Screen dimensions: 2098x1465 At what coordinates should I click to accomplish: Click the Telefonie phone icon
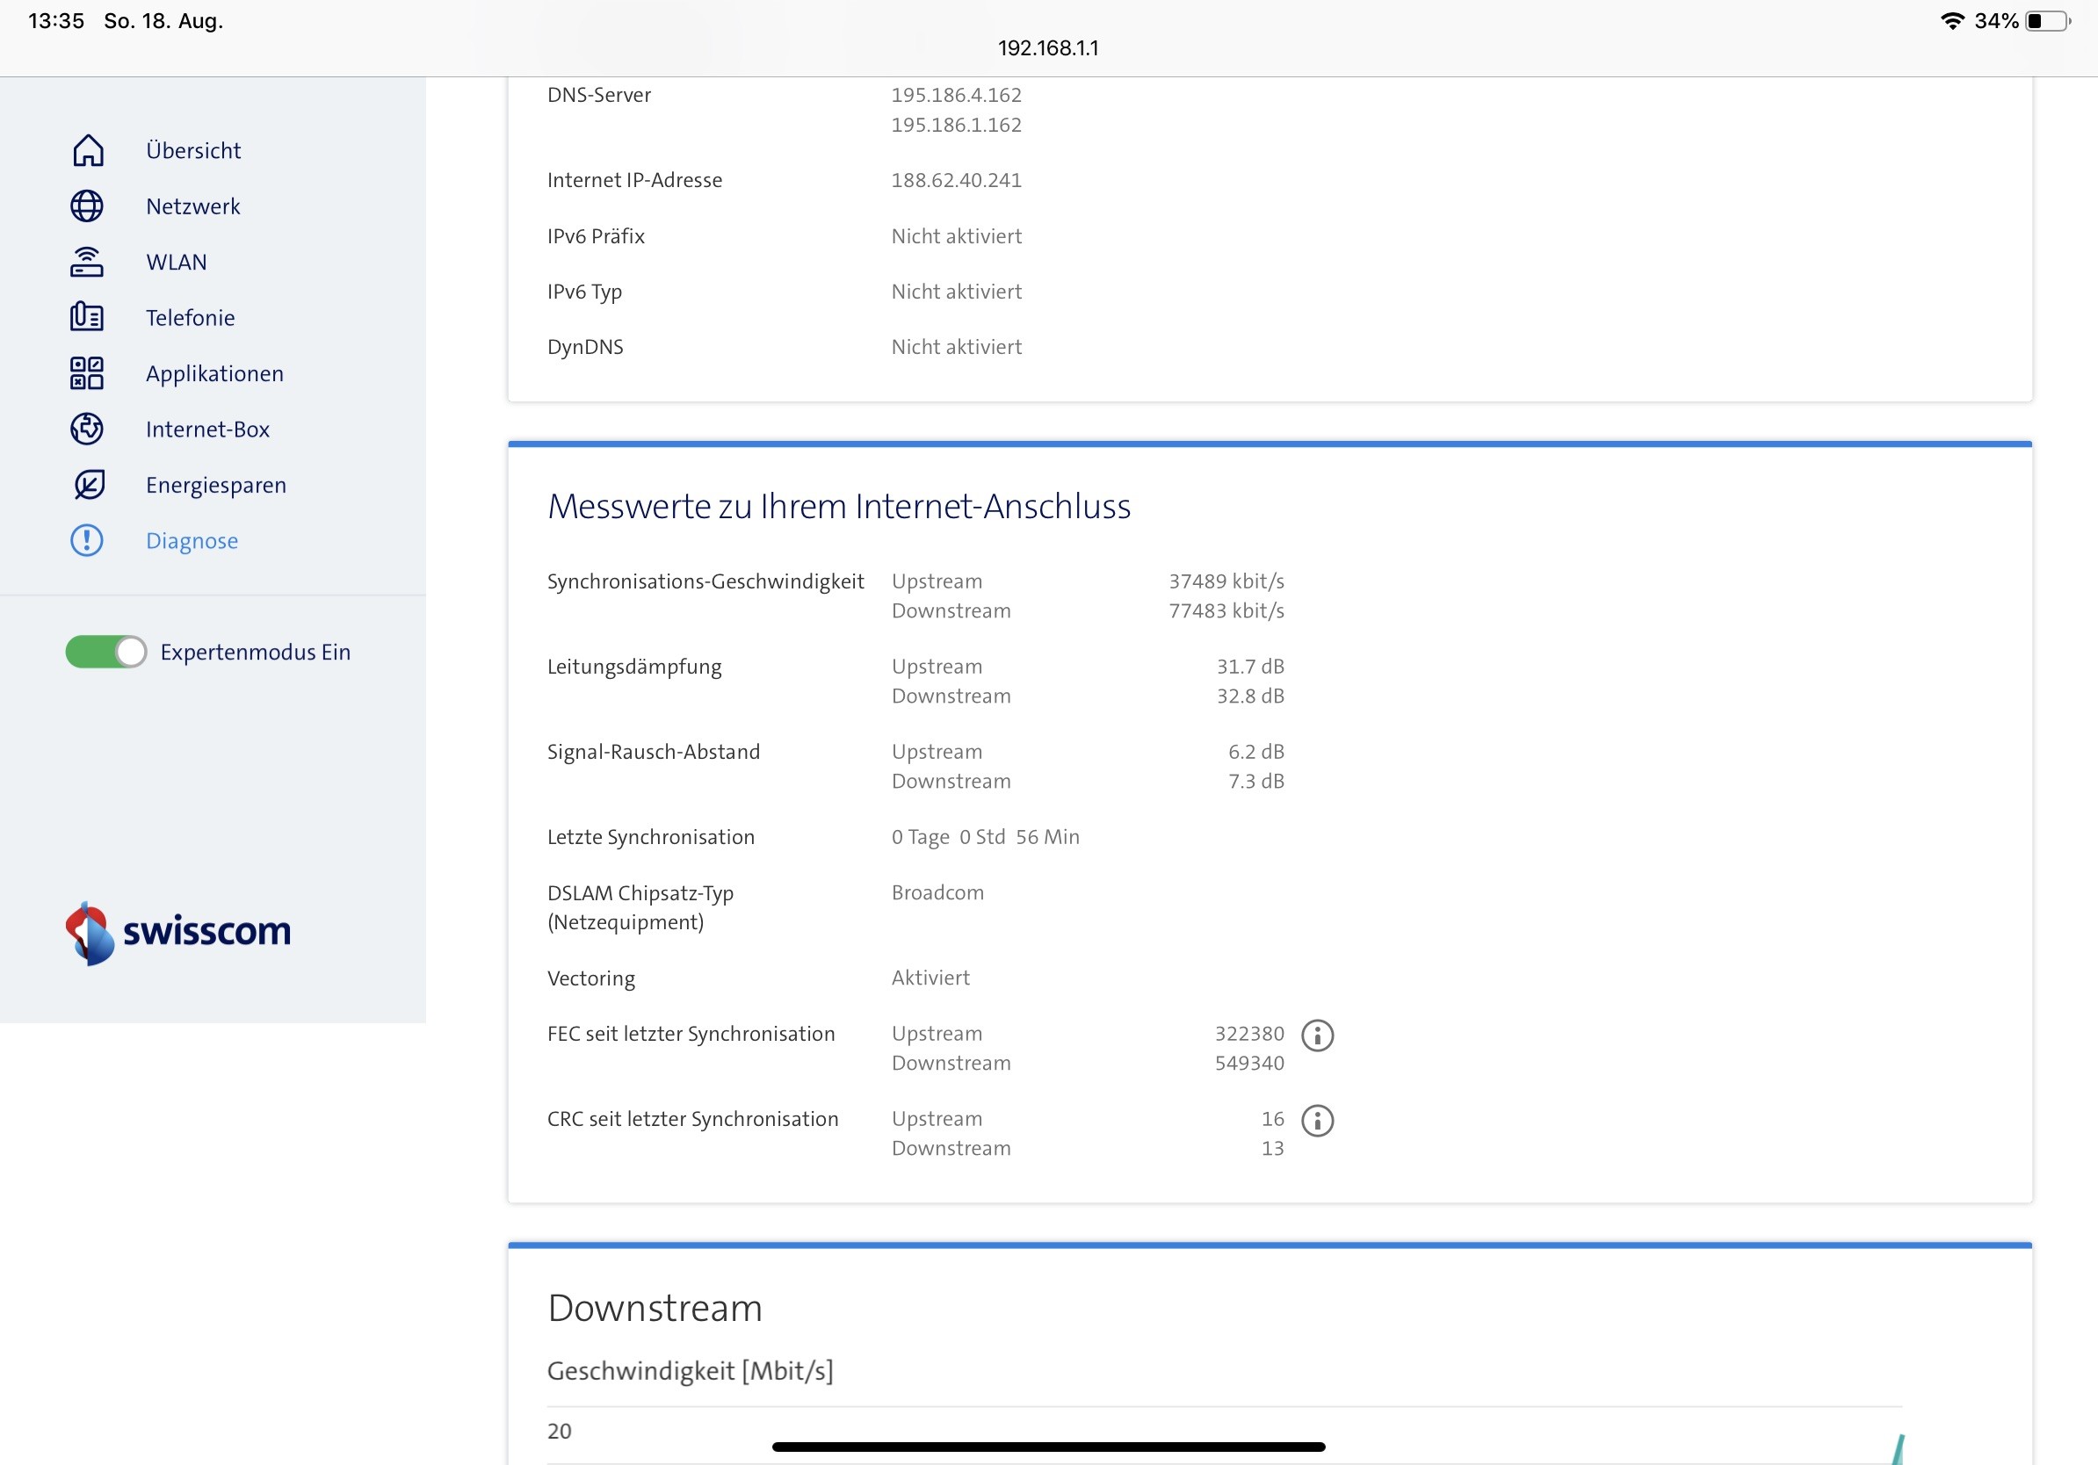pyautogui.click(x=88, y=318)
